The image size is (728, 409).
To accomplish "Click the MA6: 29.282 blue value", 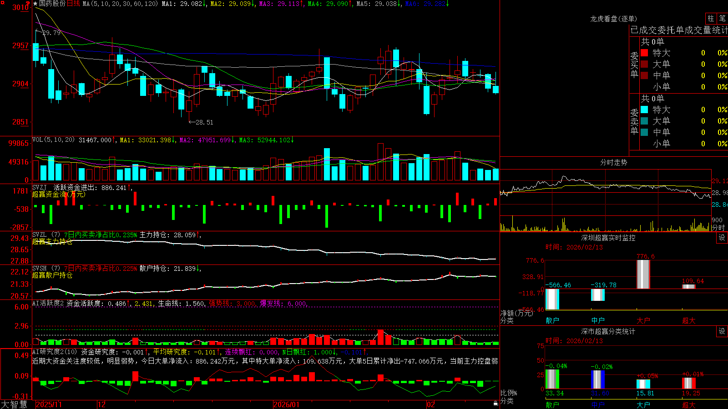I will pyautogui.click(x=425, y=4).
